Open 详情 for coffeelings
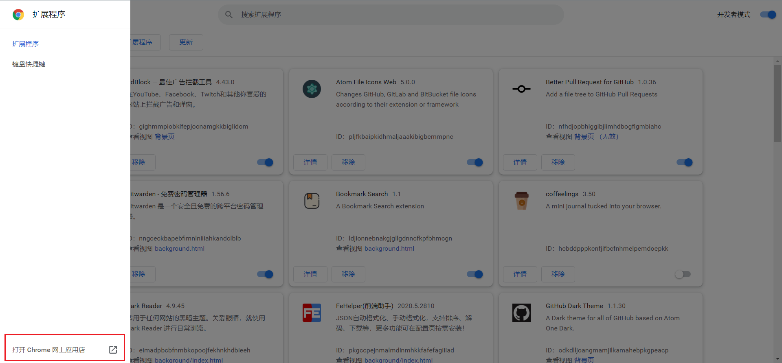The image size is (782, 363). 520,274
